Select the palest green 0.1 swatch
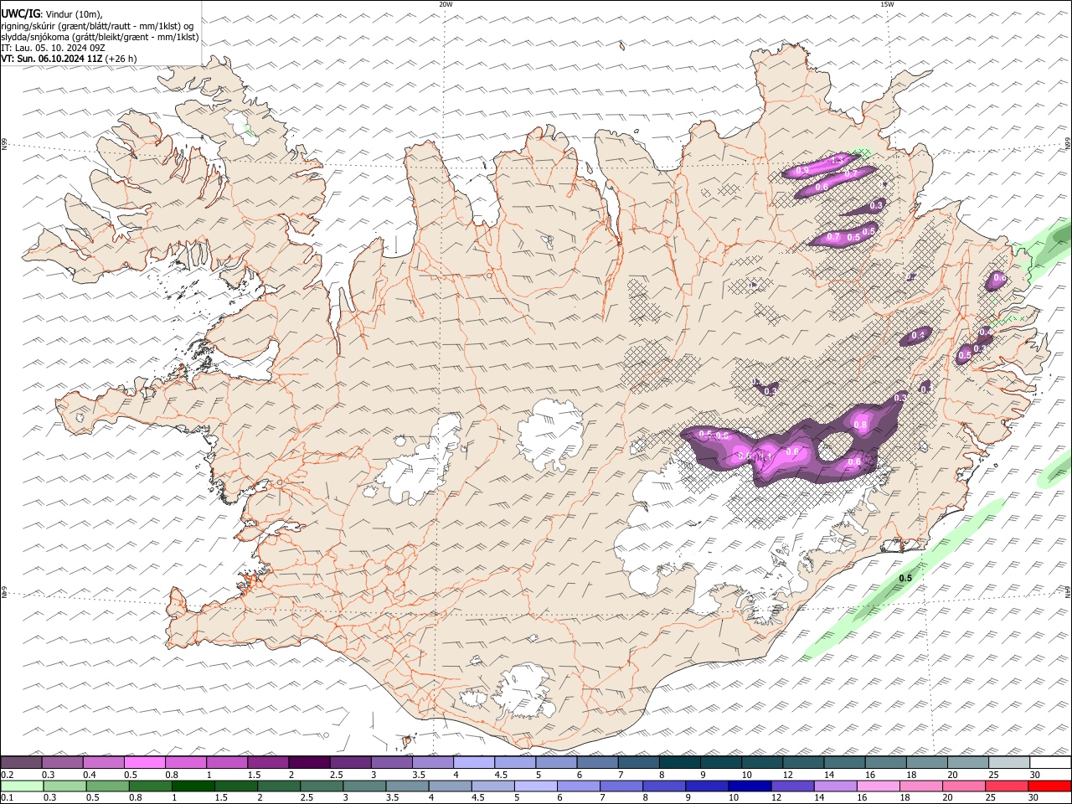Screen dimensions: 1072x804 (x=22, y=786)
